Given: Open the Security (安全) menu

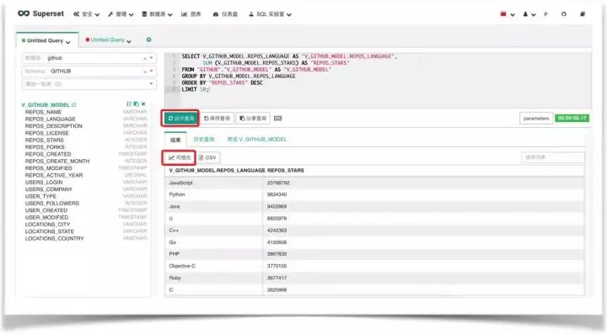Looking at the screenshot, I should coord(86,14).
